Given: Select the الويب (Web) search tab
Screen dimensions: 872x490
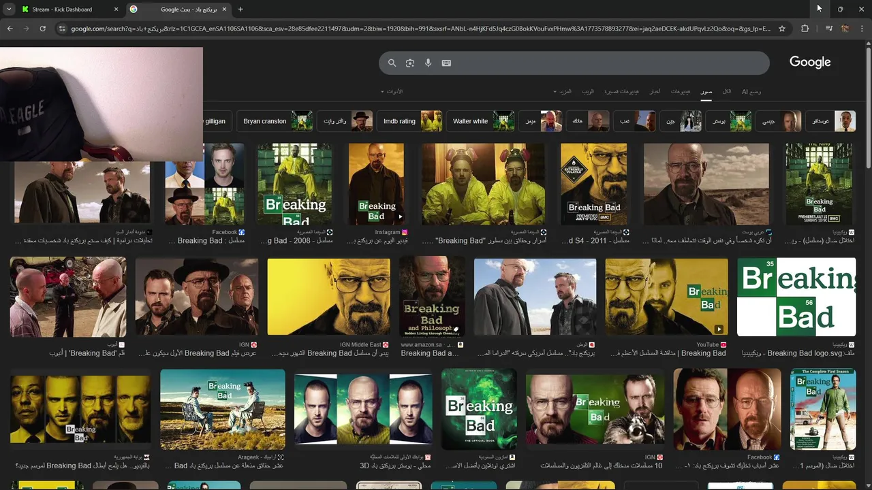Looking at the screenshot, I should (x=588, y=91).
